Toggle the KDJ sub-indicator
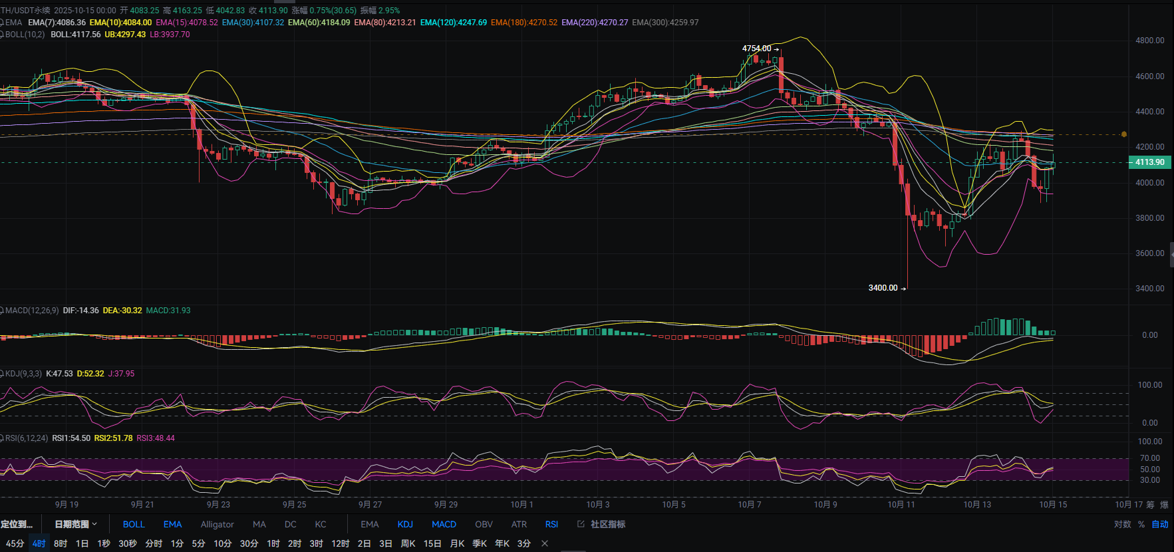 [405, 524]
